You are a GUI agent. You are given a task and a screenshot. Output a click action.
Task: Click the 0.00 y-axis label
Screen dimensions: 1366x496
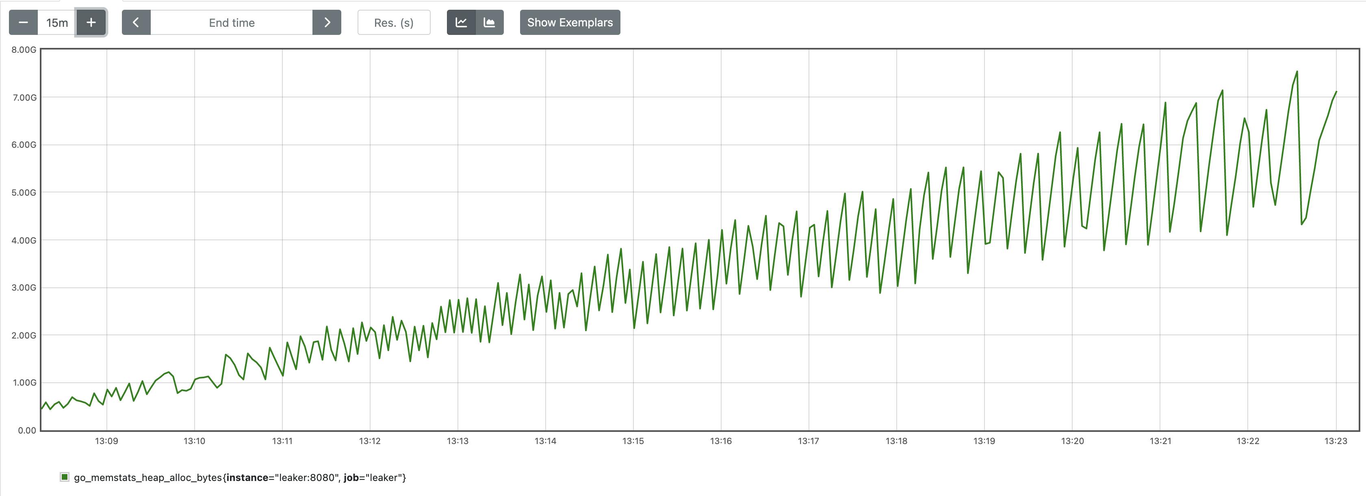tap(27, 430)
